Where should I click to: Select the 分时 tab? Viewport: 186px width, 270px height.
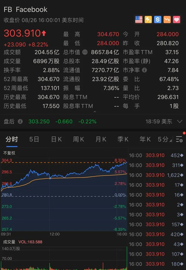click(x=12, y=139)
